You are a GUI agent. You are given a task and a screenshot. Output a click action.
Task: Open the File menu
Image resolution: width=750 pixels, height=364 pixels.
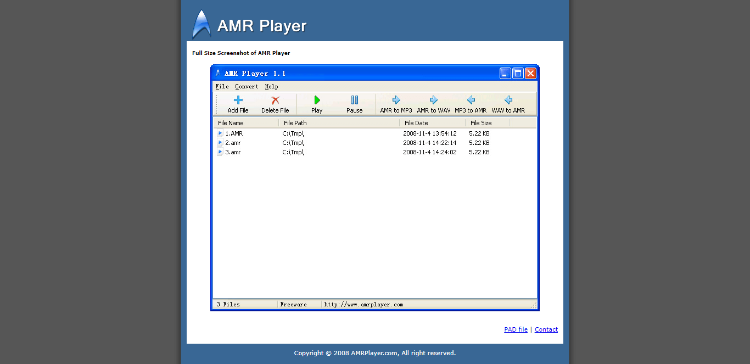click(x=222, y=86)
